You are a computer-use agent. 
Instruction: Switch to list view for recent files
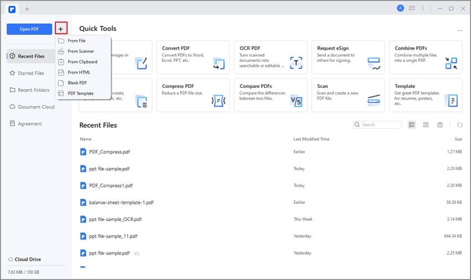pos(412,125)
